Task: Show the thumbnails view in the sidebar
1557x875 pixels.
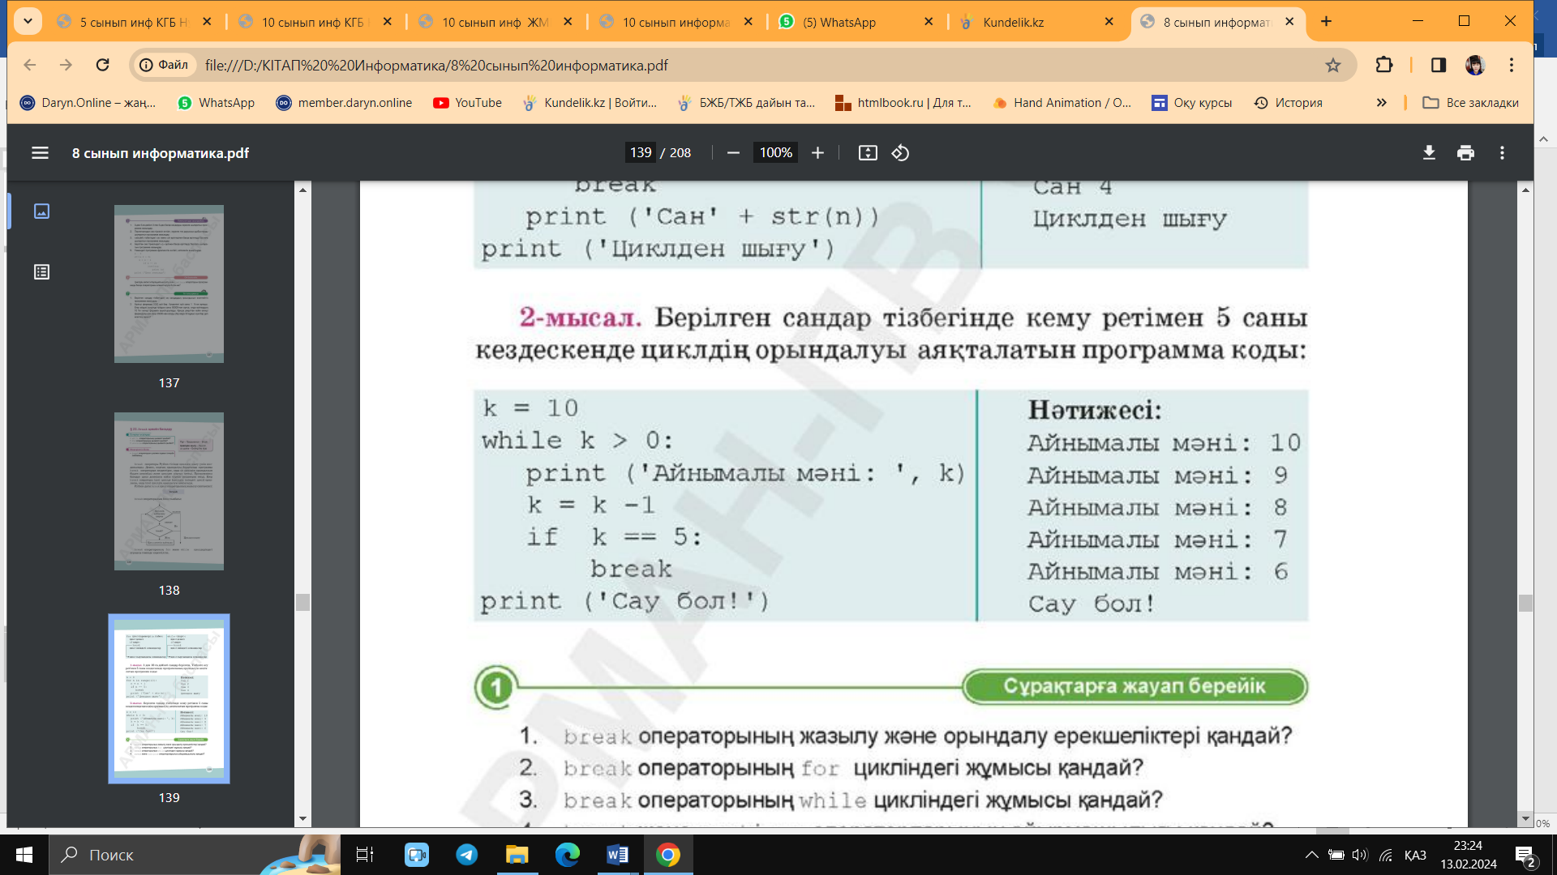Action: coord(41,211)
